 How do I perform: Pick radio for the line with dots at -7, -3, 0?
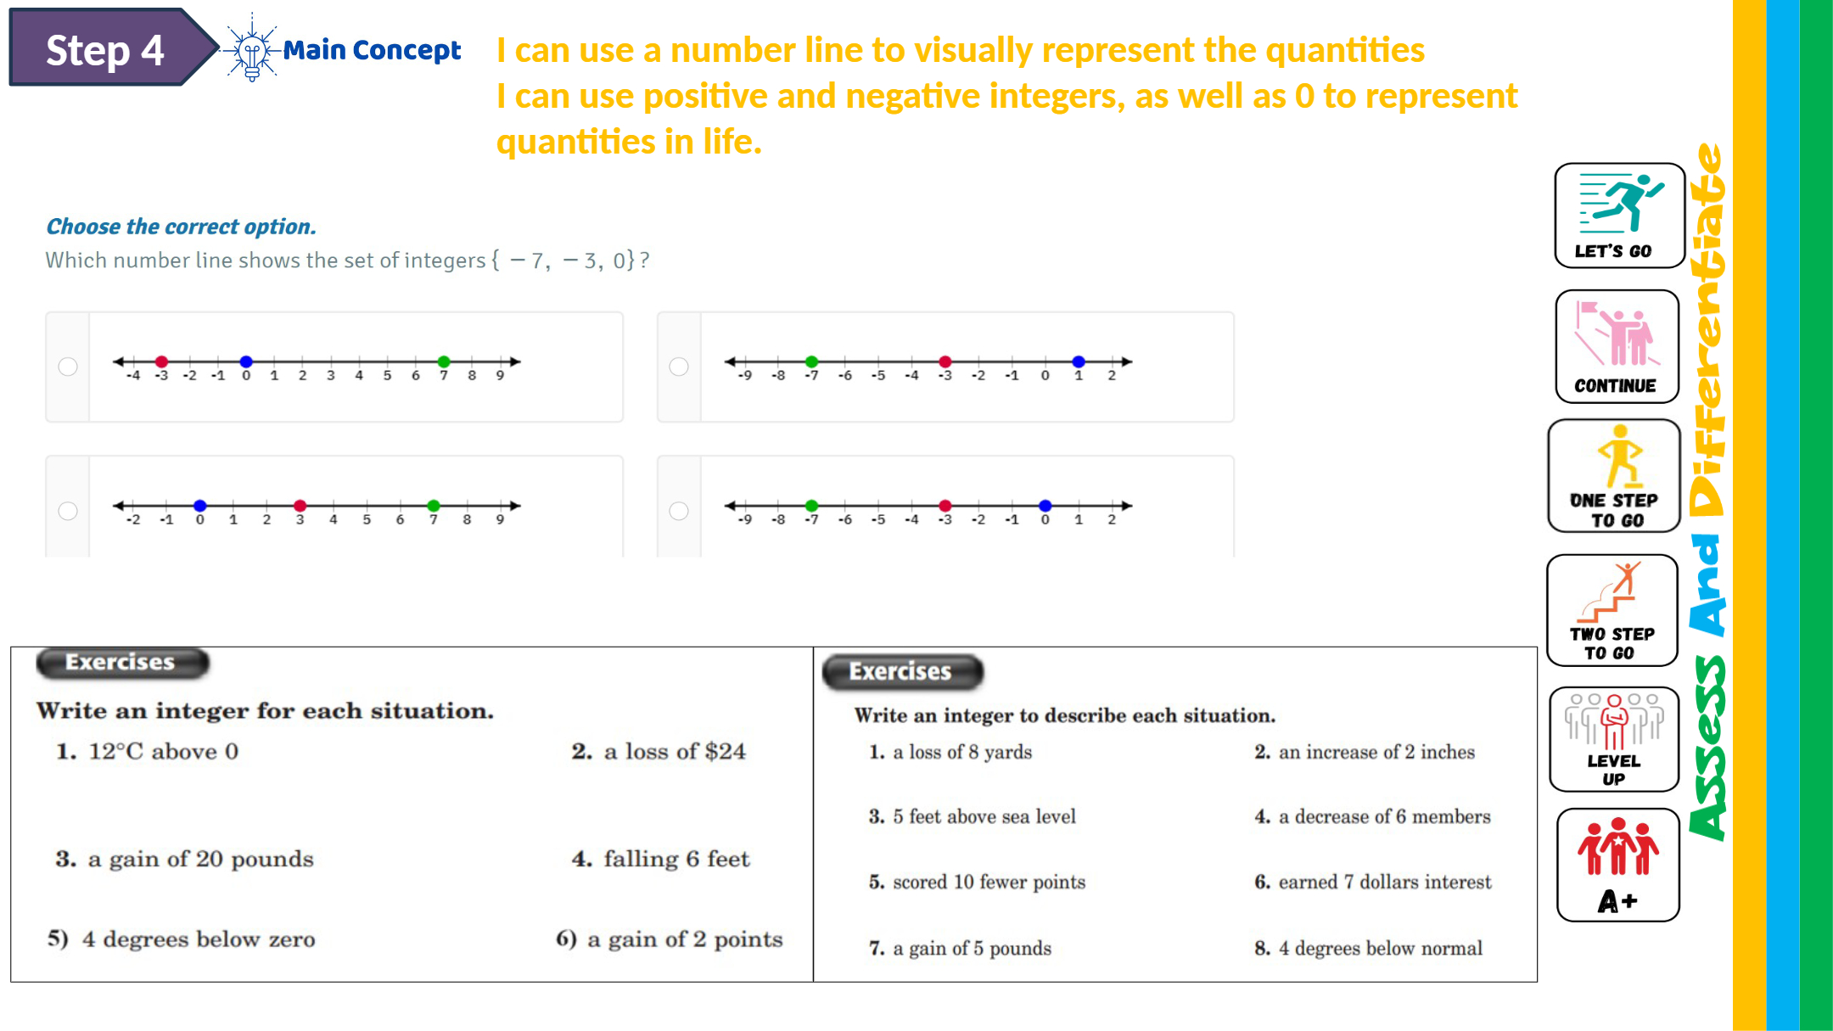(x=679, y=511)
